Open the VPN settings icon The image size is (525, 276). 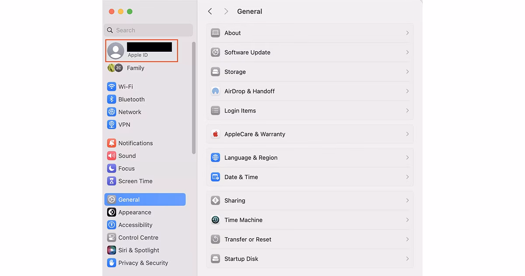(112, 125)
